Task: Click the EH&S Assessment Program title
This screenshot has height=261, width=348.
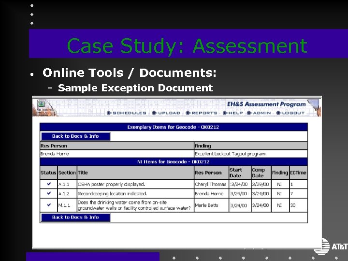Action: 266,104
